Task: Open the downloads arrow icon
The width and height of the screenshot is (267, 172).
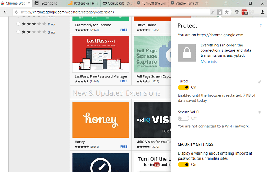Action: point(263,12)
